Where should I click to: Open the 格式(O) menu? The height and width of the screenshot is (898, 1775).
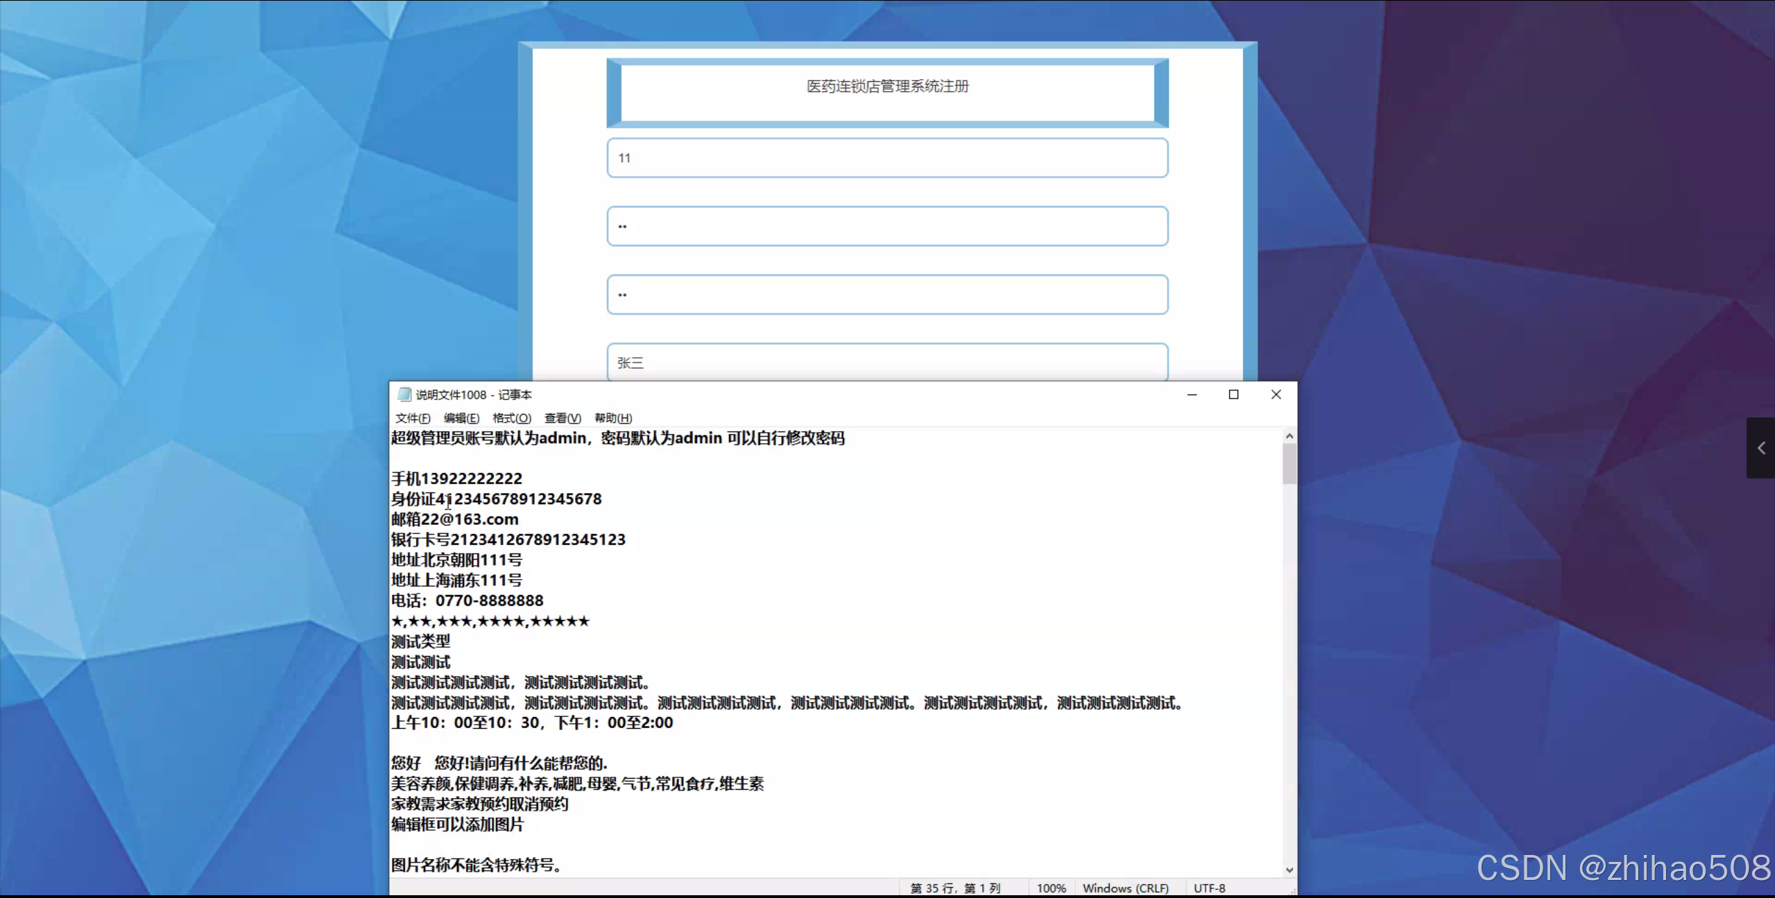coord(511,418)
